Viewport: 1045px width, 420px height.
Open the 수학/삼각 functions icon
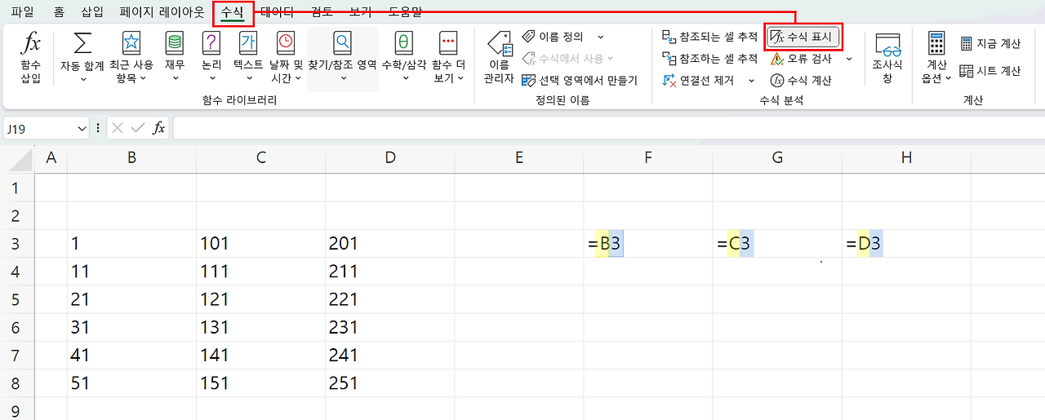pyautogui.click(x=403, y=42)
